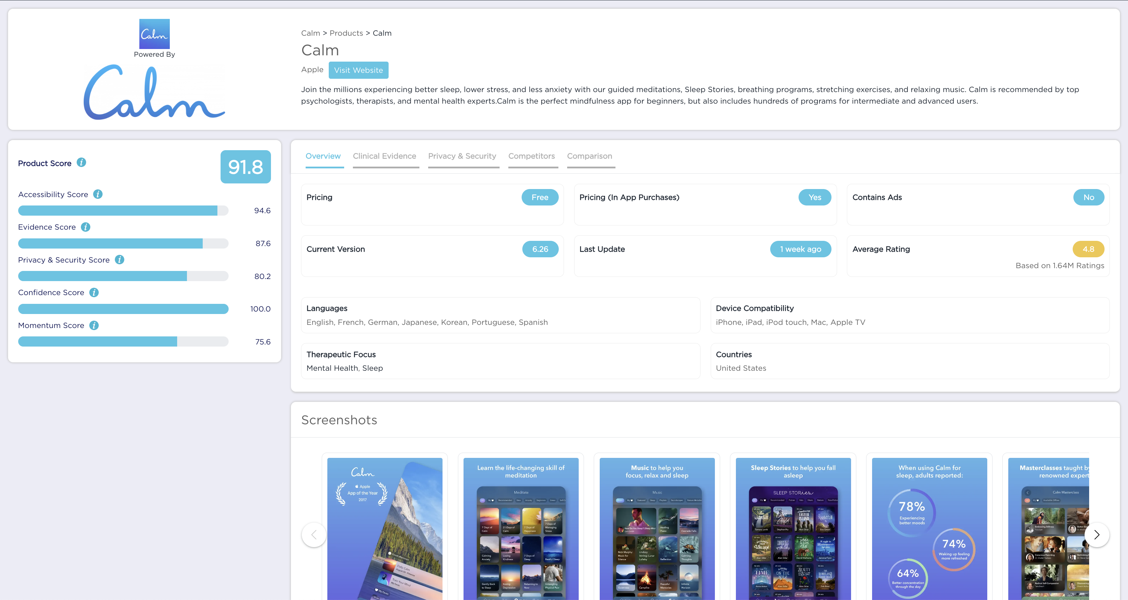Screen dimensions: 1128x600
Task: Click the 4.8 average rating badge
Action: pos(1088,249)
